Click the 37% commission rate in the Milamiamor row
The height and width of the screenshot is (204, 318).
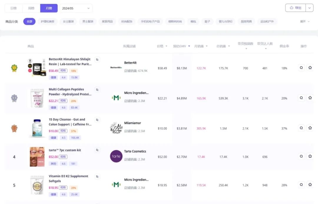pyautogui.click(x=284, y=128)
